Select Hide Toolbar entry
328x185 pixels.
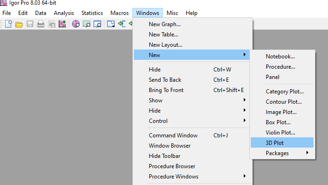(191, 156)
